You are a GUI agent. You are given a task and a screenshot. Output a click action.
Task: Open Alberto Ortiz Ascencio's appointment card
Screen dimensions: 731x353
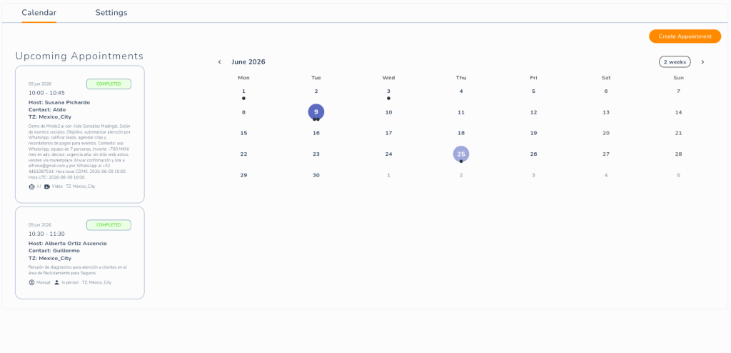point(80,253)
